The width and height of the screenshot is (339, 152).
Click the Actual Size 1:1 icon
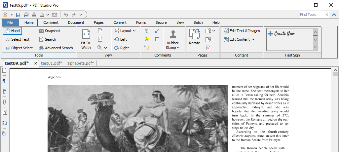tap(100, 39)
